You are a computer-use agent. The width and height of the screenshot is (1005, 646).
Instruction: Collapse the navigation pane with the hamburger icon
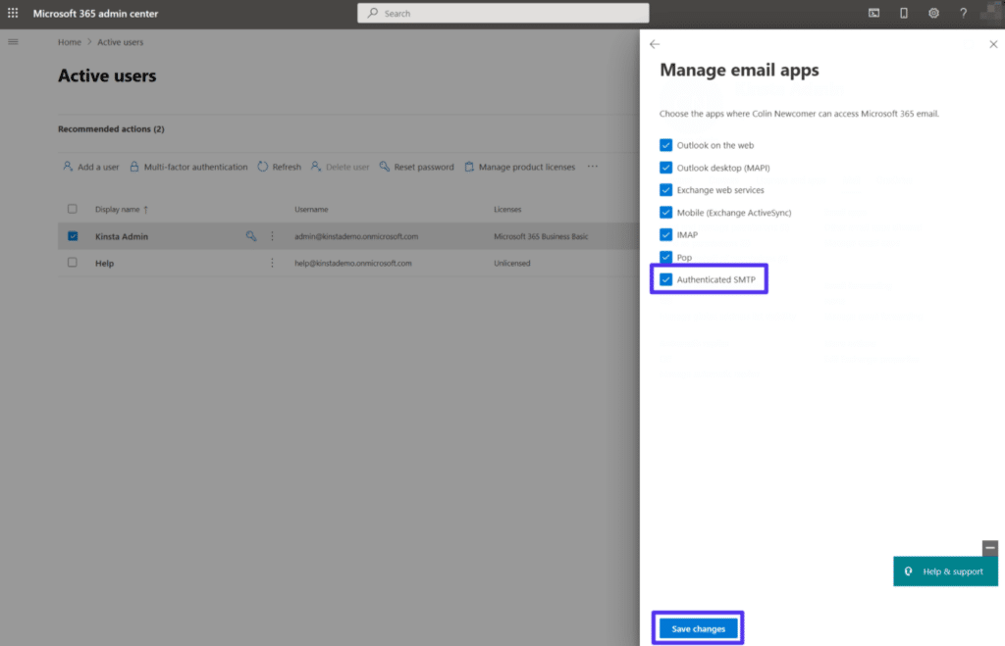coord(13,42)
